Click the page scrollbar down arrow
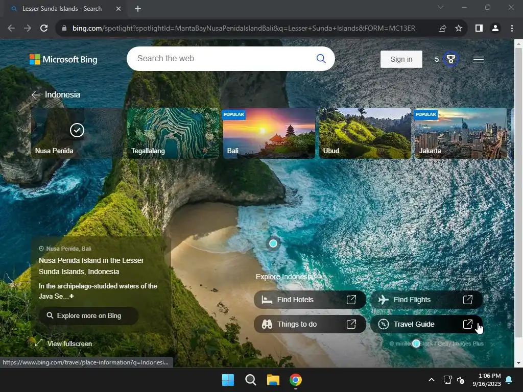523x392 pixels. (x=518, y=363)
